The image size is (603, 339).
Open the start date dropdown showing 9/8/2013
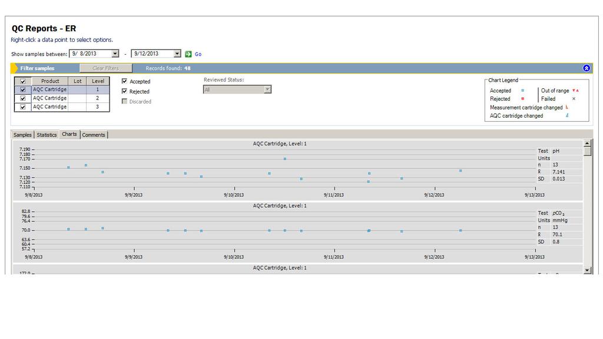(x=114, y=53)
